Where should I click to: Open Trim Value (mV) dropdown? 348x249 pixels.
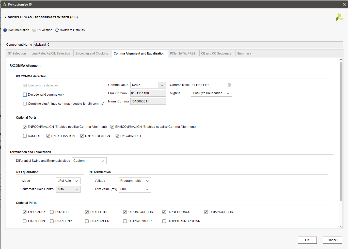coord(135,189)
